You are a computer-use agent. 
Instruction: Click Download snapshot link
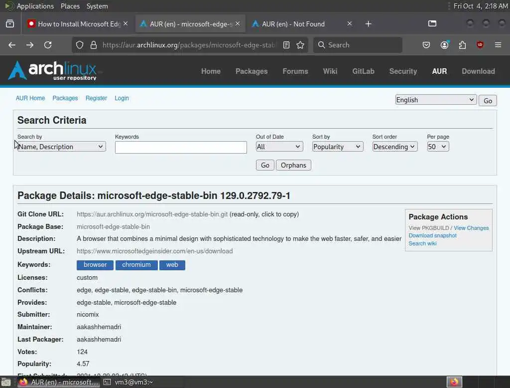(432, 235)
